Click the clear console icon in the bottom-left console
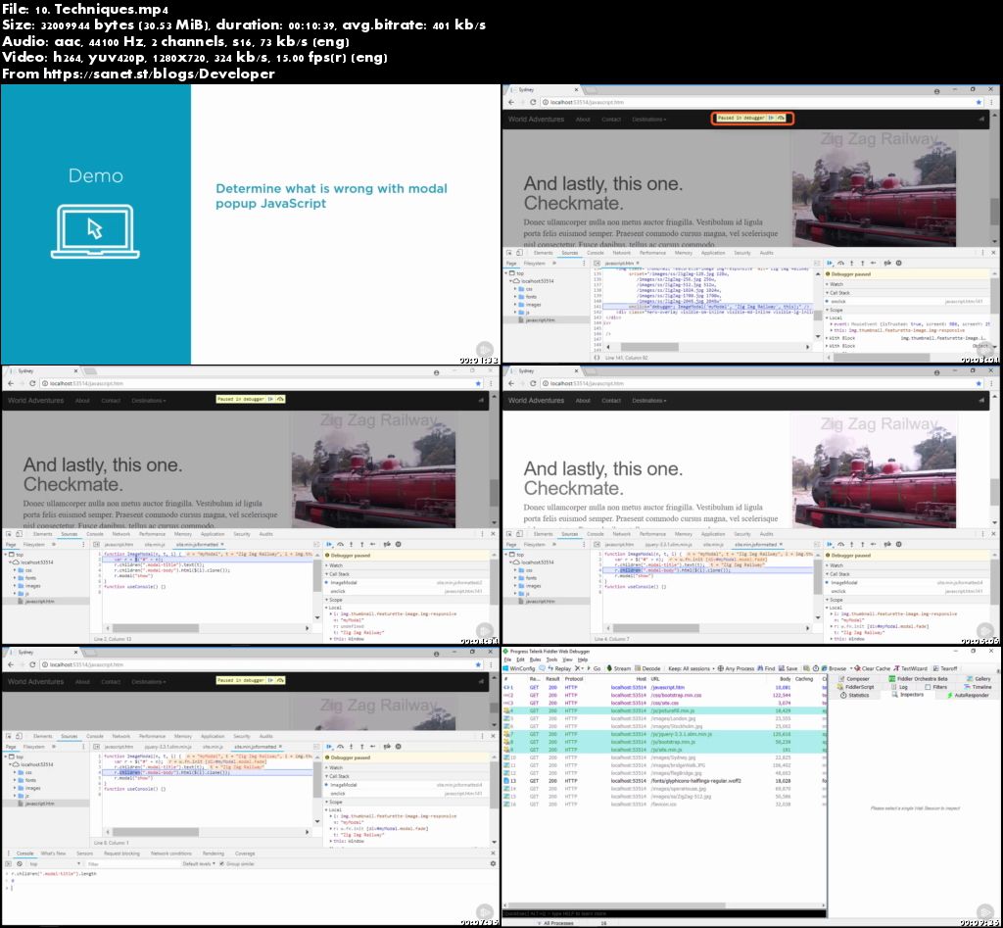The image size is (1003, 928). coord(19,863)
